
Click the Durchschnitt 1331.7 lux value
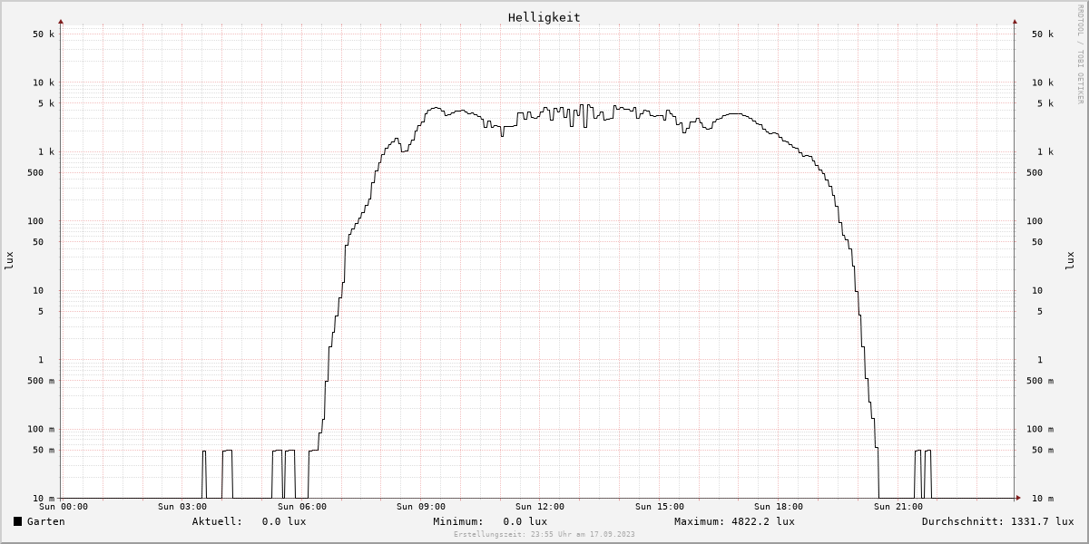pos(1042,521)
